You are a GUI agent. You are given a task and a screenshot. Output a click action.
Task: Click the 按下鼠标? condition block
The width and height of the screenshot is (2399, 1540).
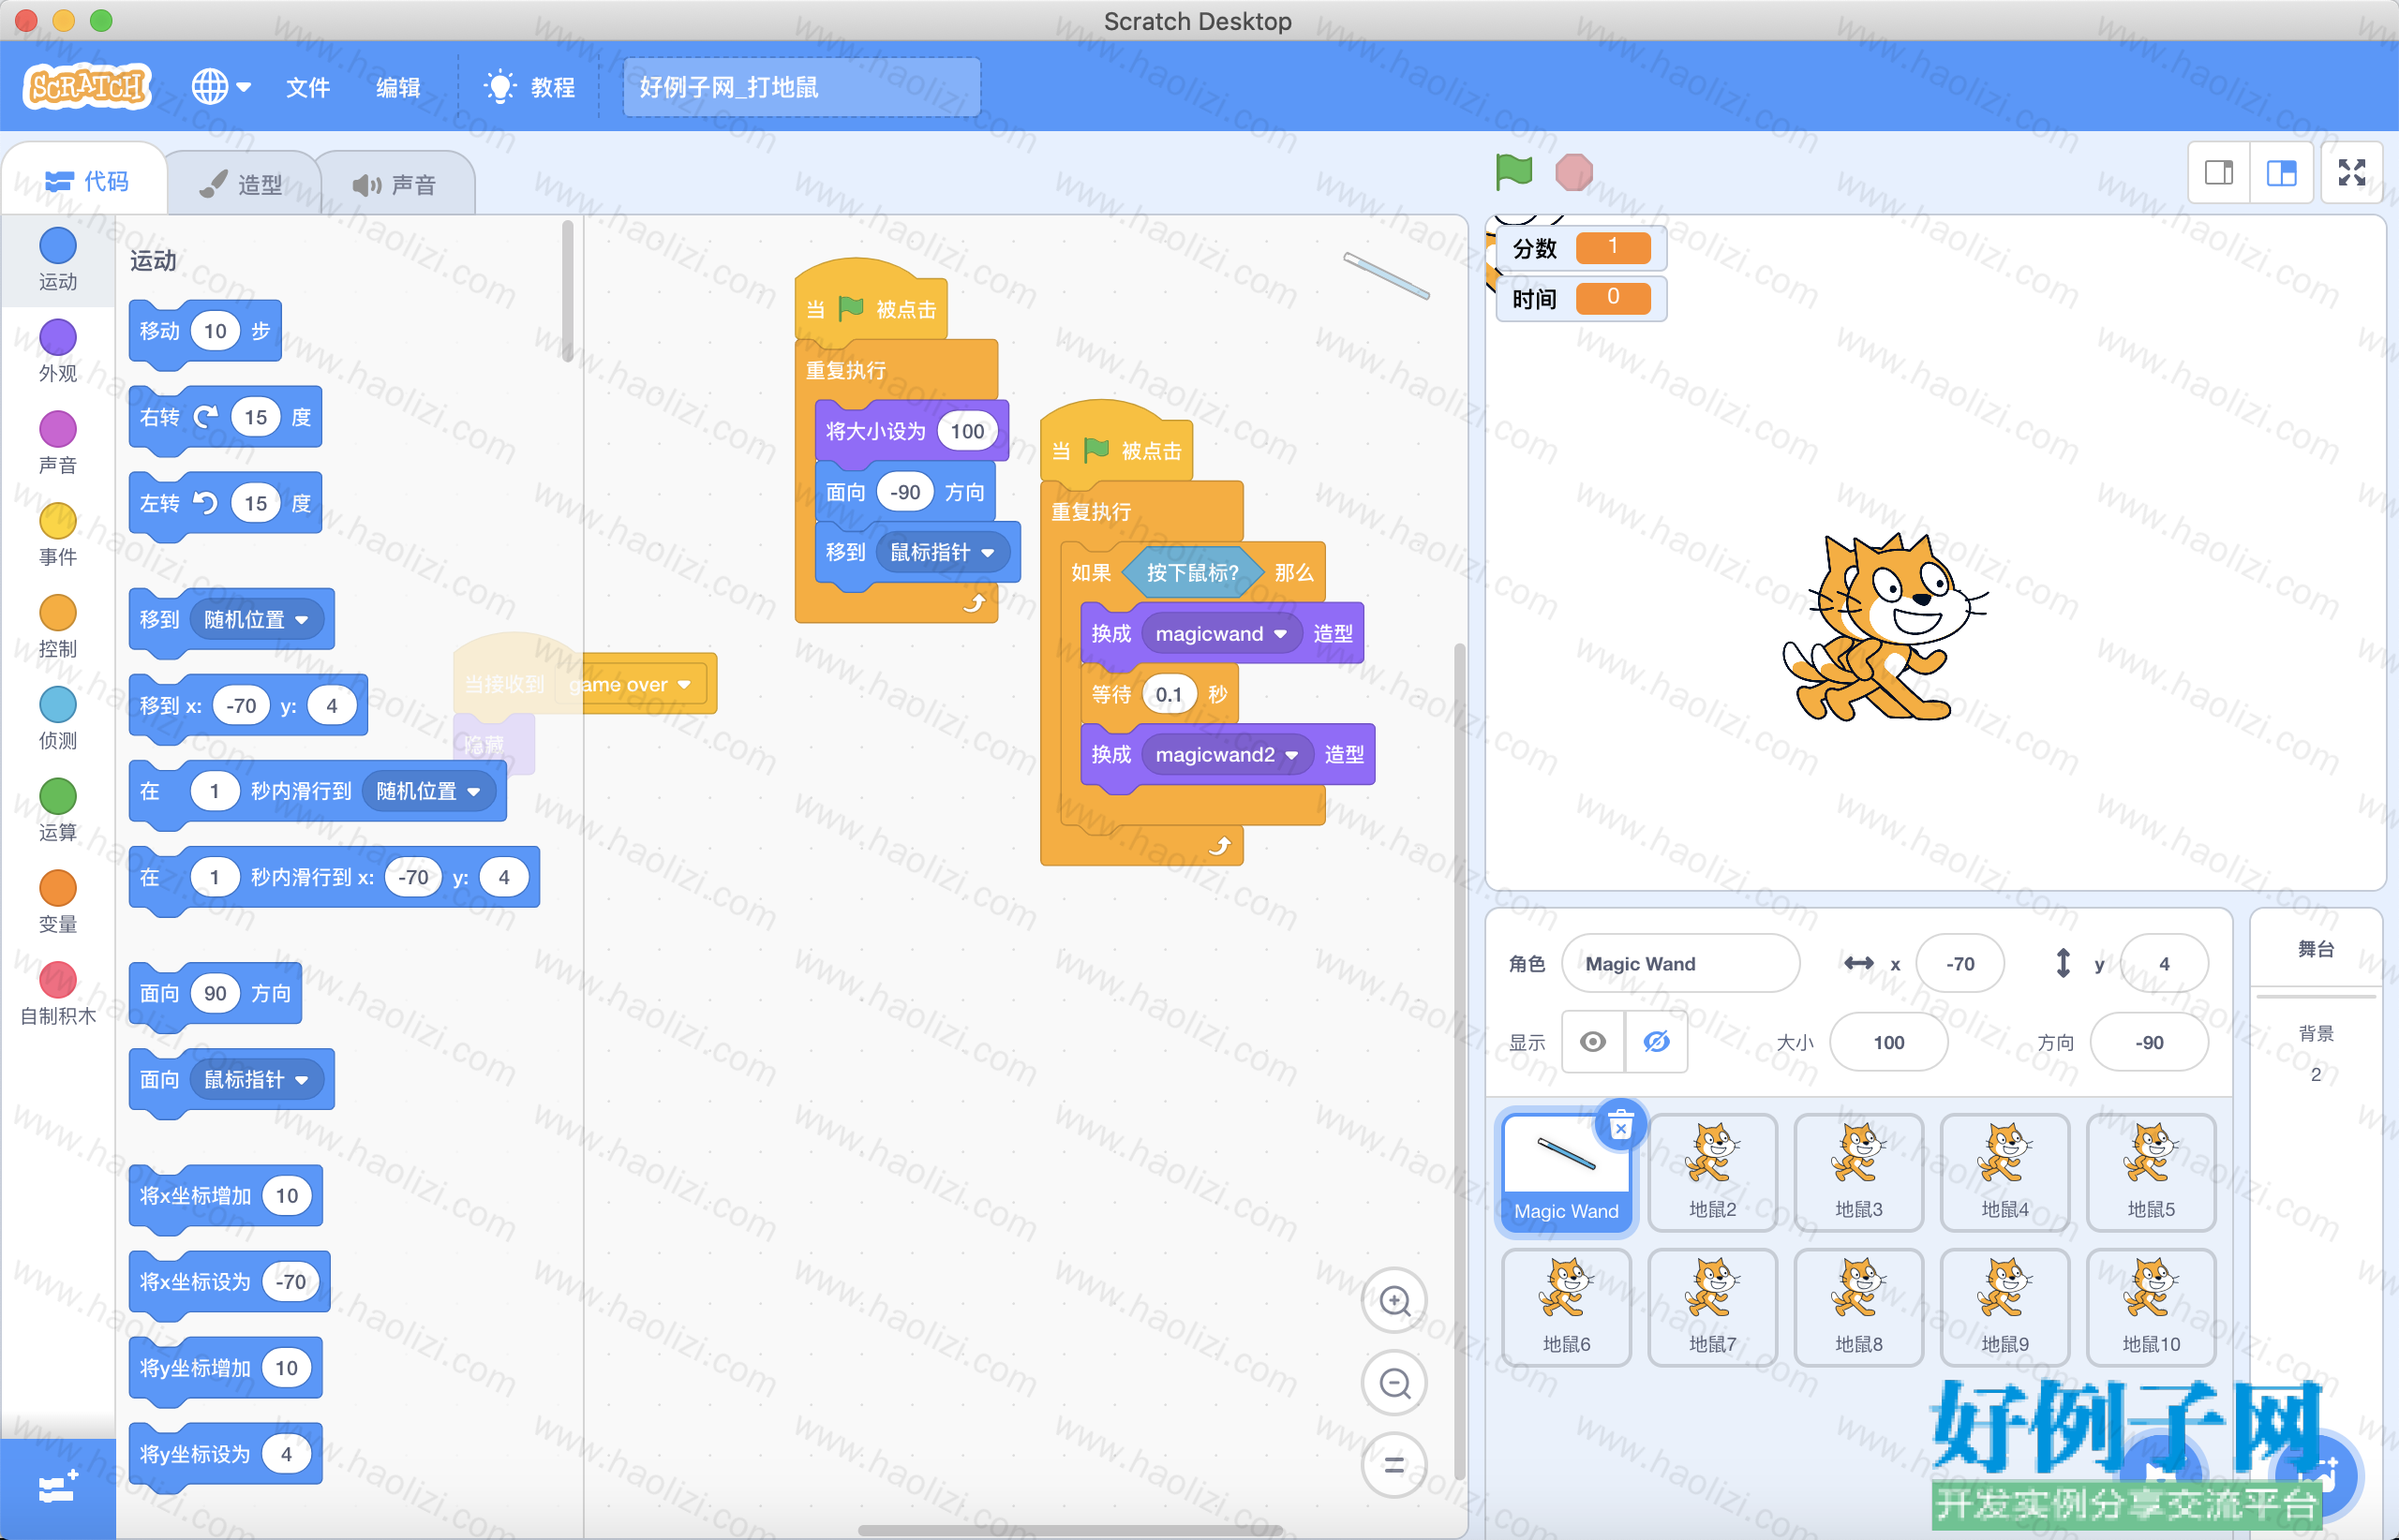click(1191, 573)
